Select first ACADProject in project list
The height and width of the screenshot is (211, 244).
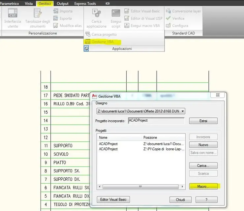click(108, 144)
